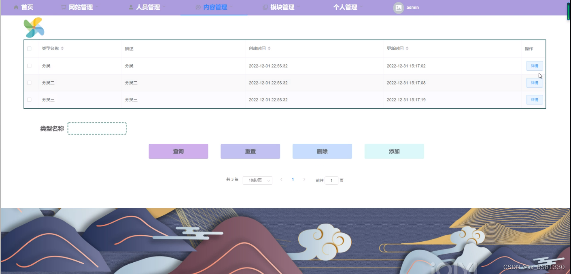The width and height of the screenshot is (571, 274).
Task: Open the 网站管理 menu
Action: point(80,7)
